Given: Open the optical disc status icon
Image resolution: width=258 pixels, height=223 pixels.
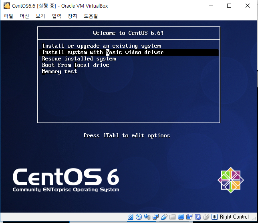Looking at the screenshot, I should coord(139,217).
